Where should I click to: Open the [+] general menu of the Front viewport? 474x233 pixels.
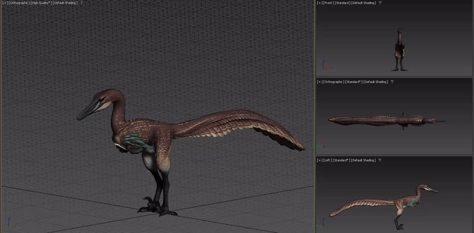point(319,3)
